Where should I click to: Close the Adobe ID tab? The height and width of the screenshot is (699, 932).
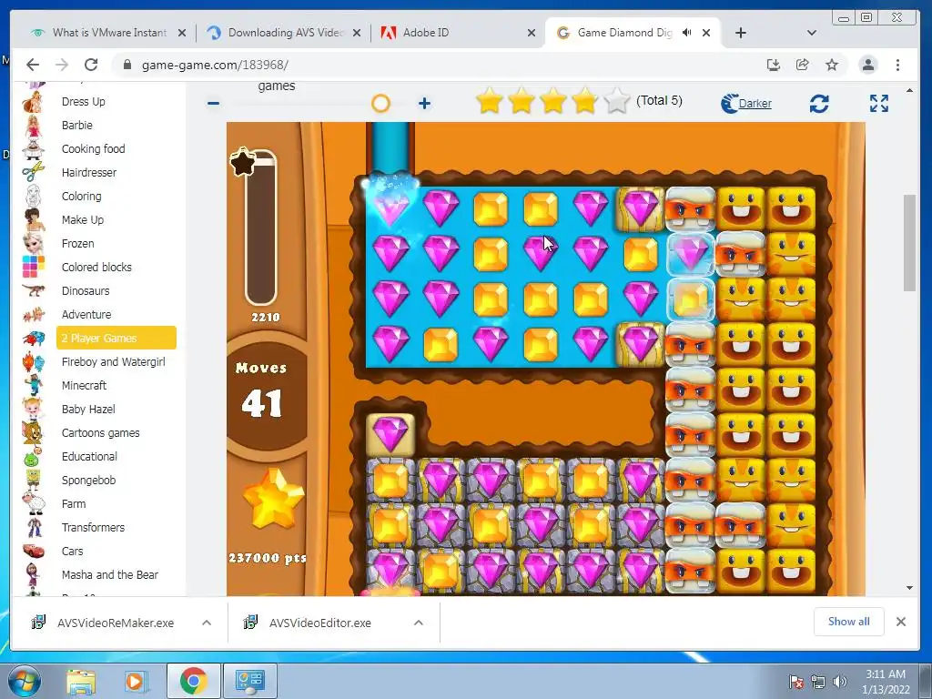click(532, 34)
